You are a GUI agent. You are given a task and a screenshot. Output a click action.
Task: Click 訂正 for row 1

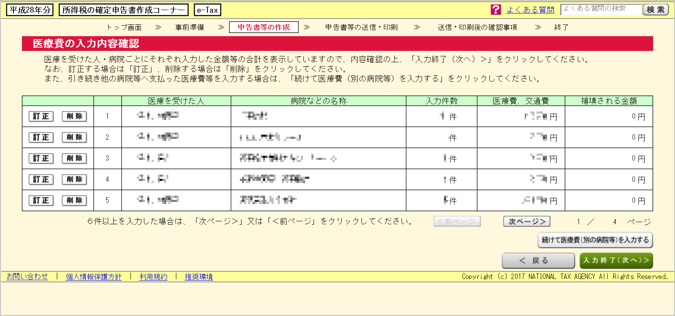pyautogui.click(x=41, y=117)
